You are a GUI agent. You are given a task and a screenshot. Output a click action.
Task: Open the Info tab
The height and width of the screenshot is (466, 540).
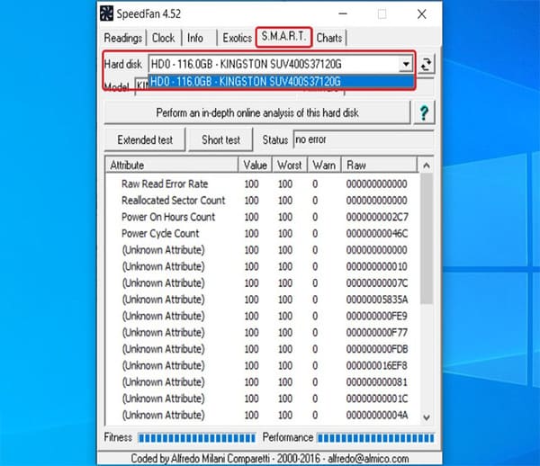[195, 38]
